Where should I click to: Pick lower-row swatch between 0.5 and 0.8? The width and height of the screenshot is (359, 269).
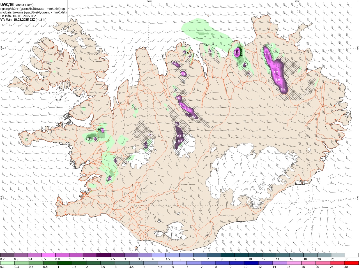[36, 263]
